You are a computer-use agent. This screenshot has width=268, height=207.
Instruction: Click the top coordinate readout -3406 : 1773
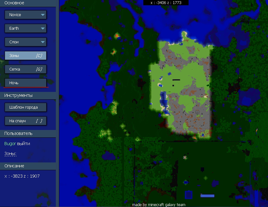[x=166, y=3]
